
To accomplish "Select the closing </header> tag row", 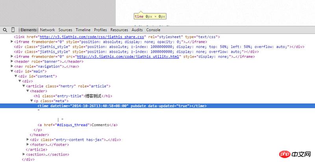I will pos(39,135).
